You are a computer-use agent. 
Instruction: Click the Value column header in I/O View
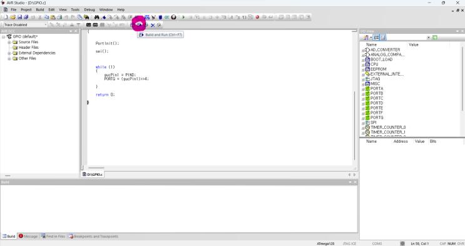pyautogui.click(x=414, y=45)
